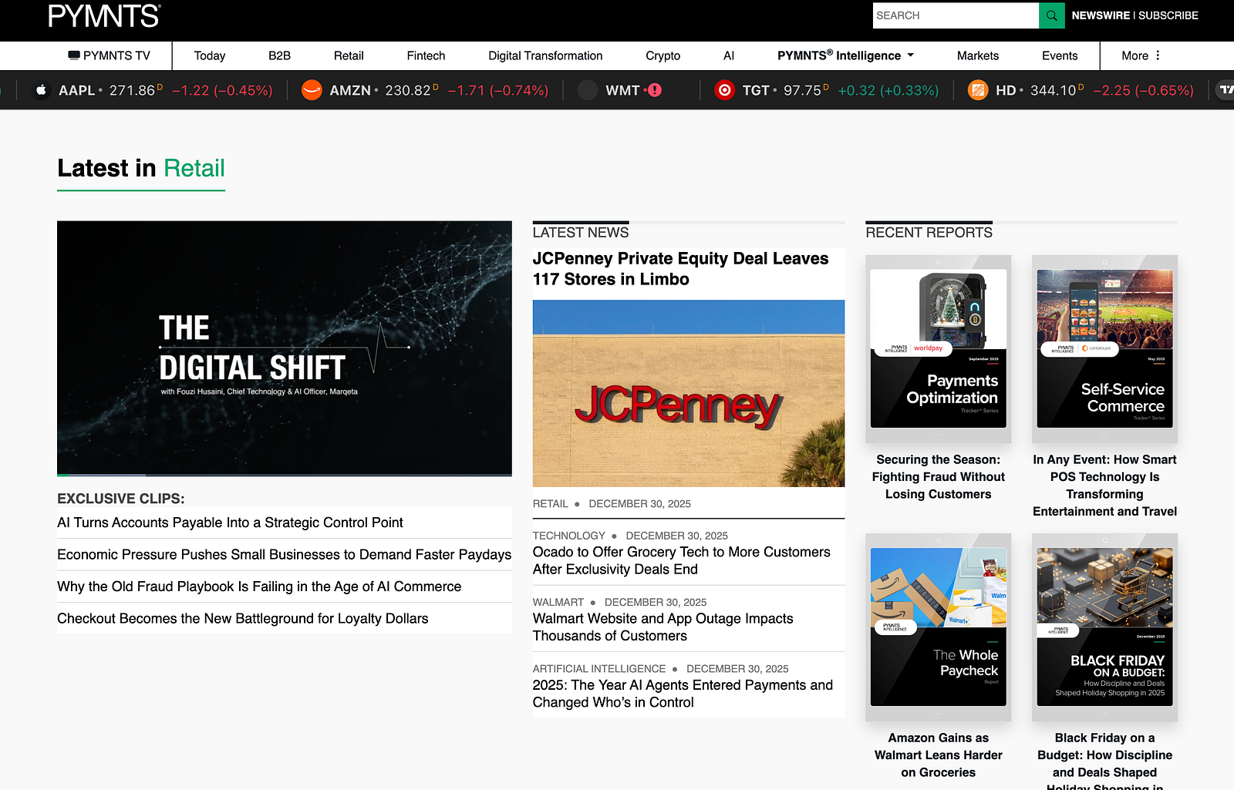Click the Home Depot logo in ticker
The width and height of the screenshot is (1234, 790).
tap(978, 90)
